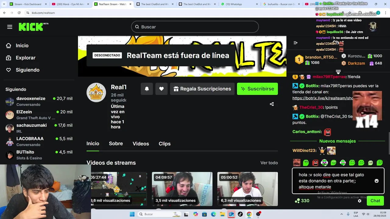Launch Copilot from the taskbar
This screenshot has height=219, width=390.
(x=195, y=214)
